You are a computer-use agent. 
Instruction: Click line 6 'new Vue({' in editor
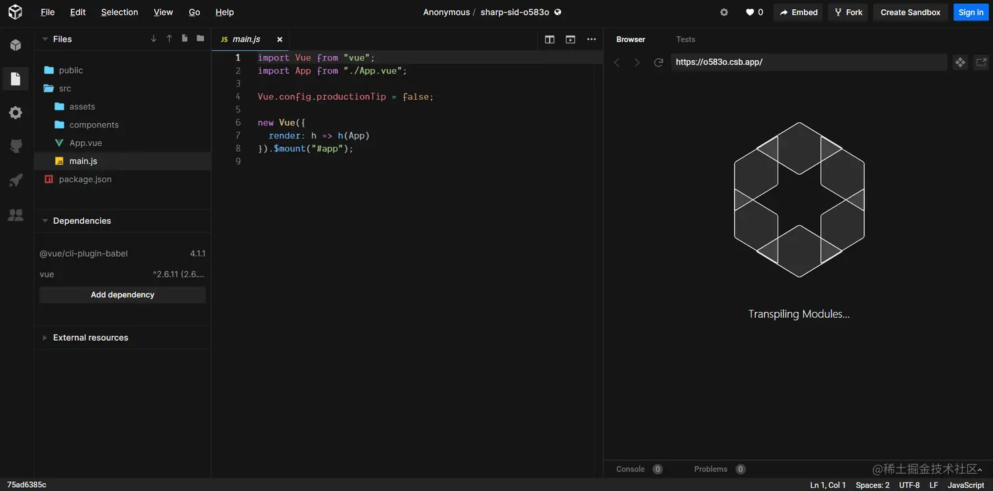tap(282, 123)
